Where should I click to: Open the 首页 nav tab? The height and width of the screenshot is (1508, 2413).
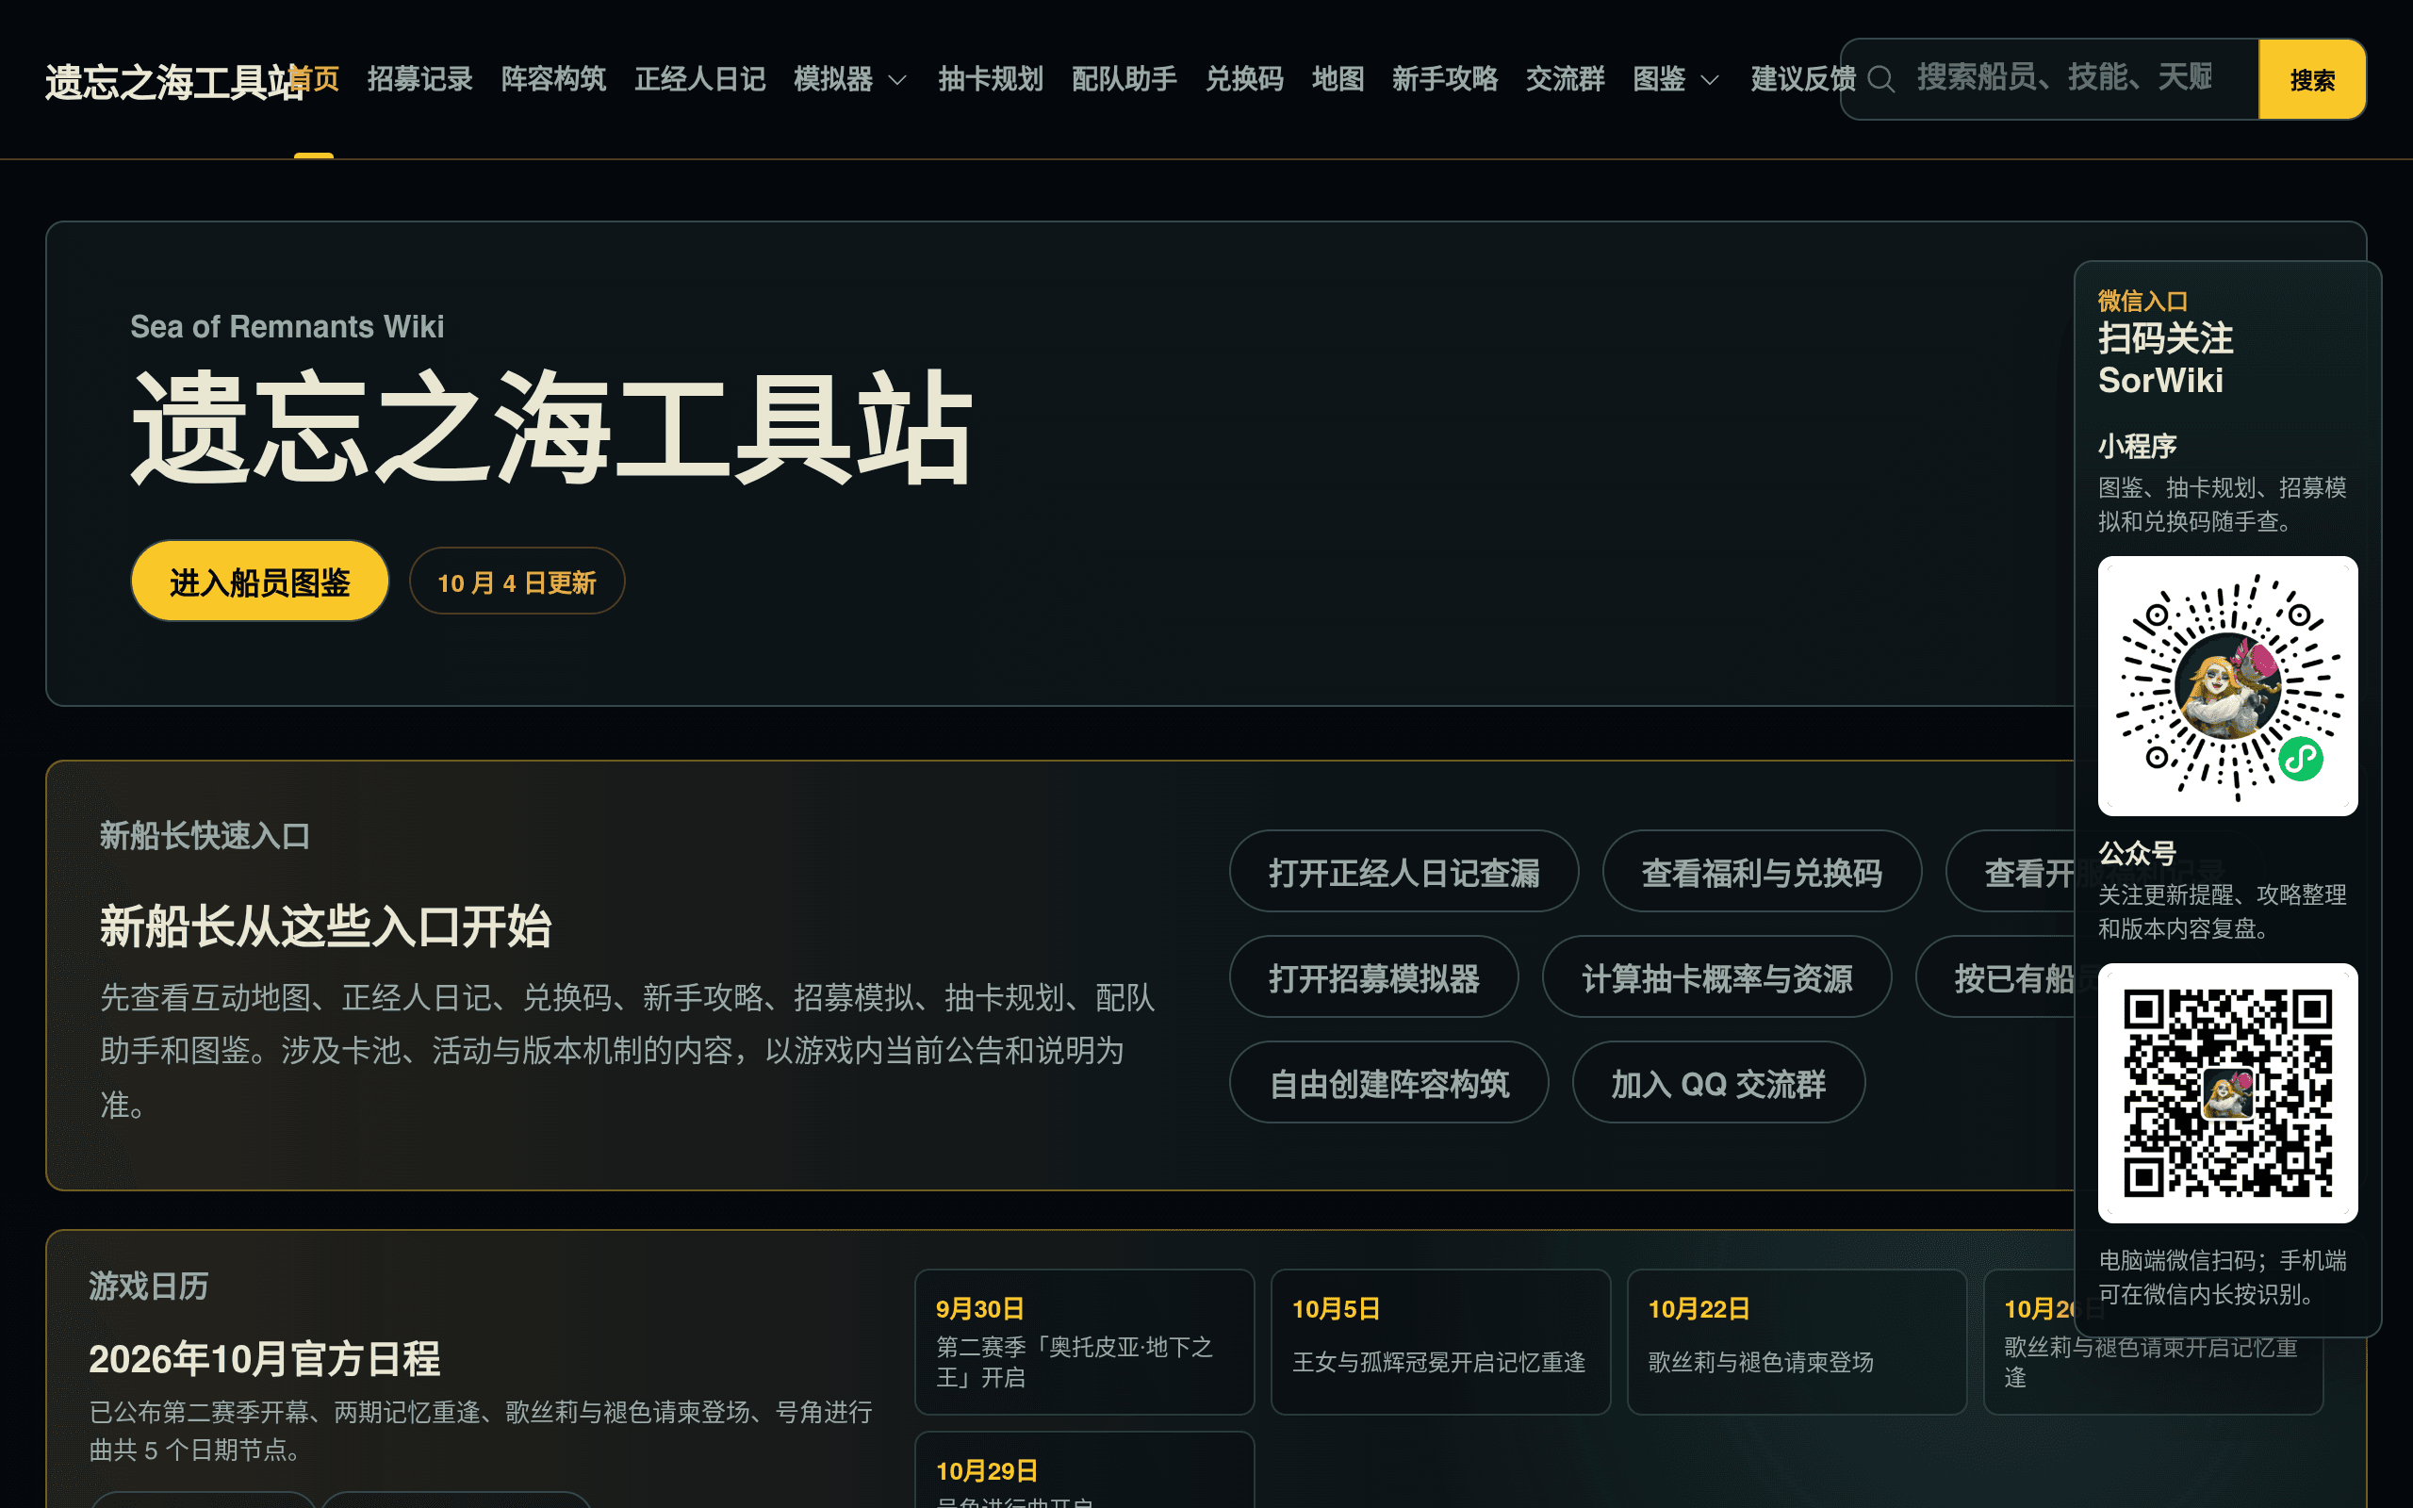coord(315,79)
